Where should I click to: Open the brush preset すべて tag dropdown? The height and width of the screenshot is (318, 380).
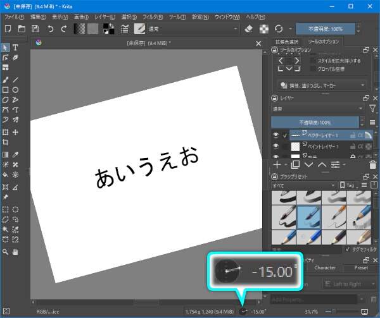[x=303, y=185]
